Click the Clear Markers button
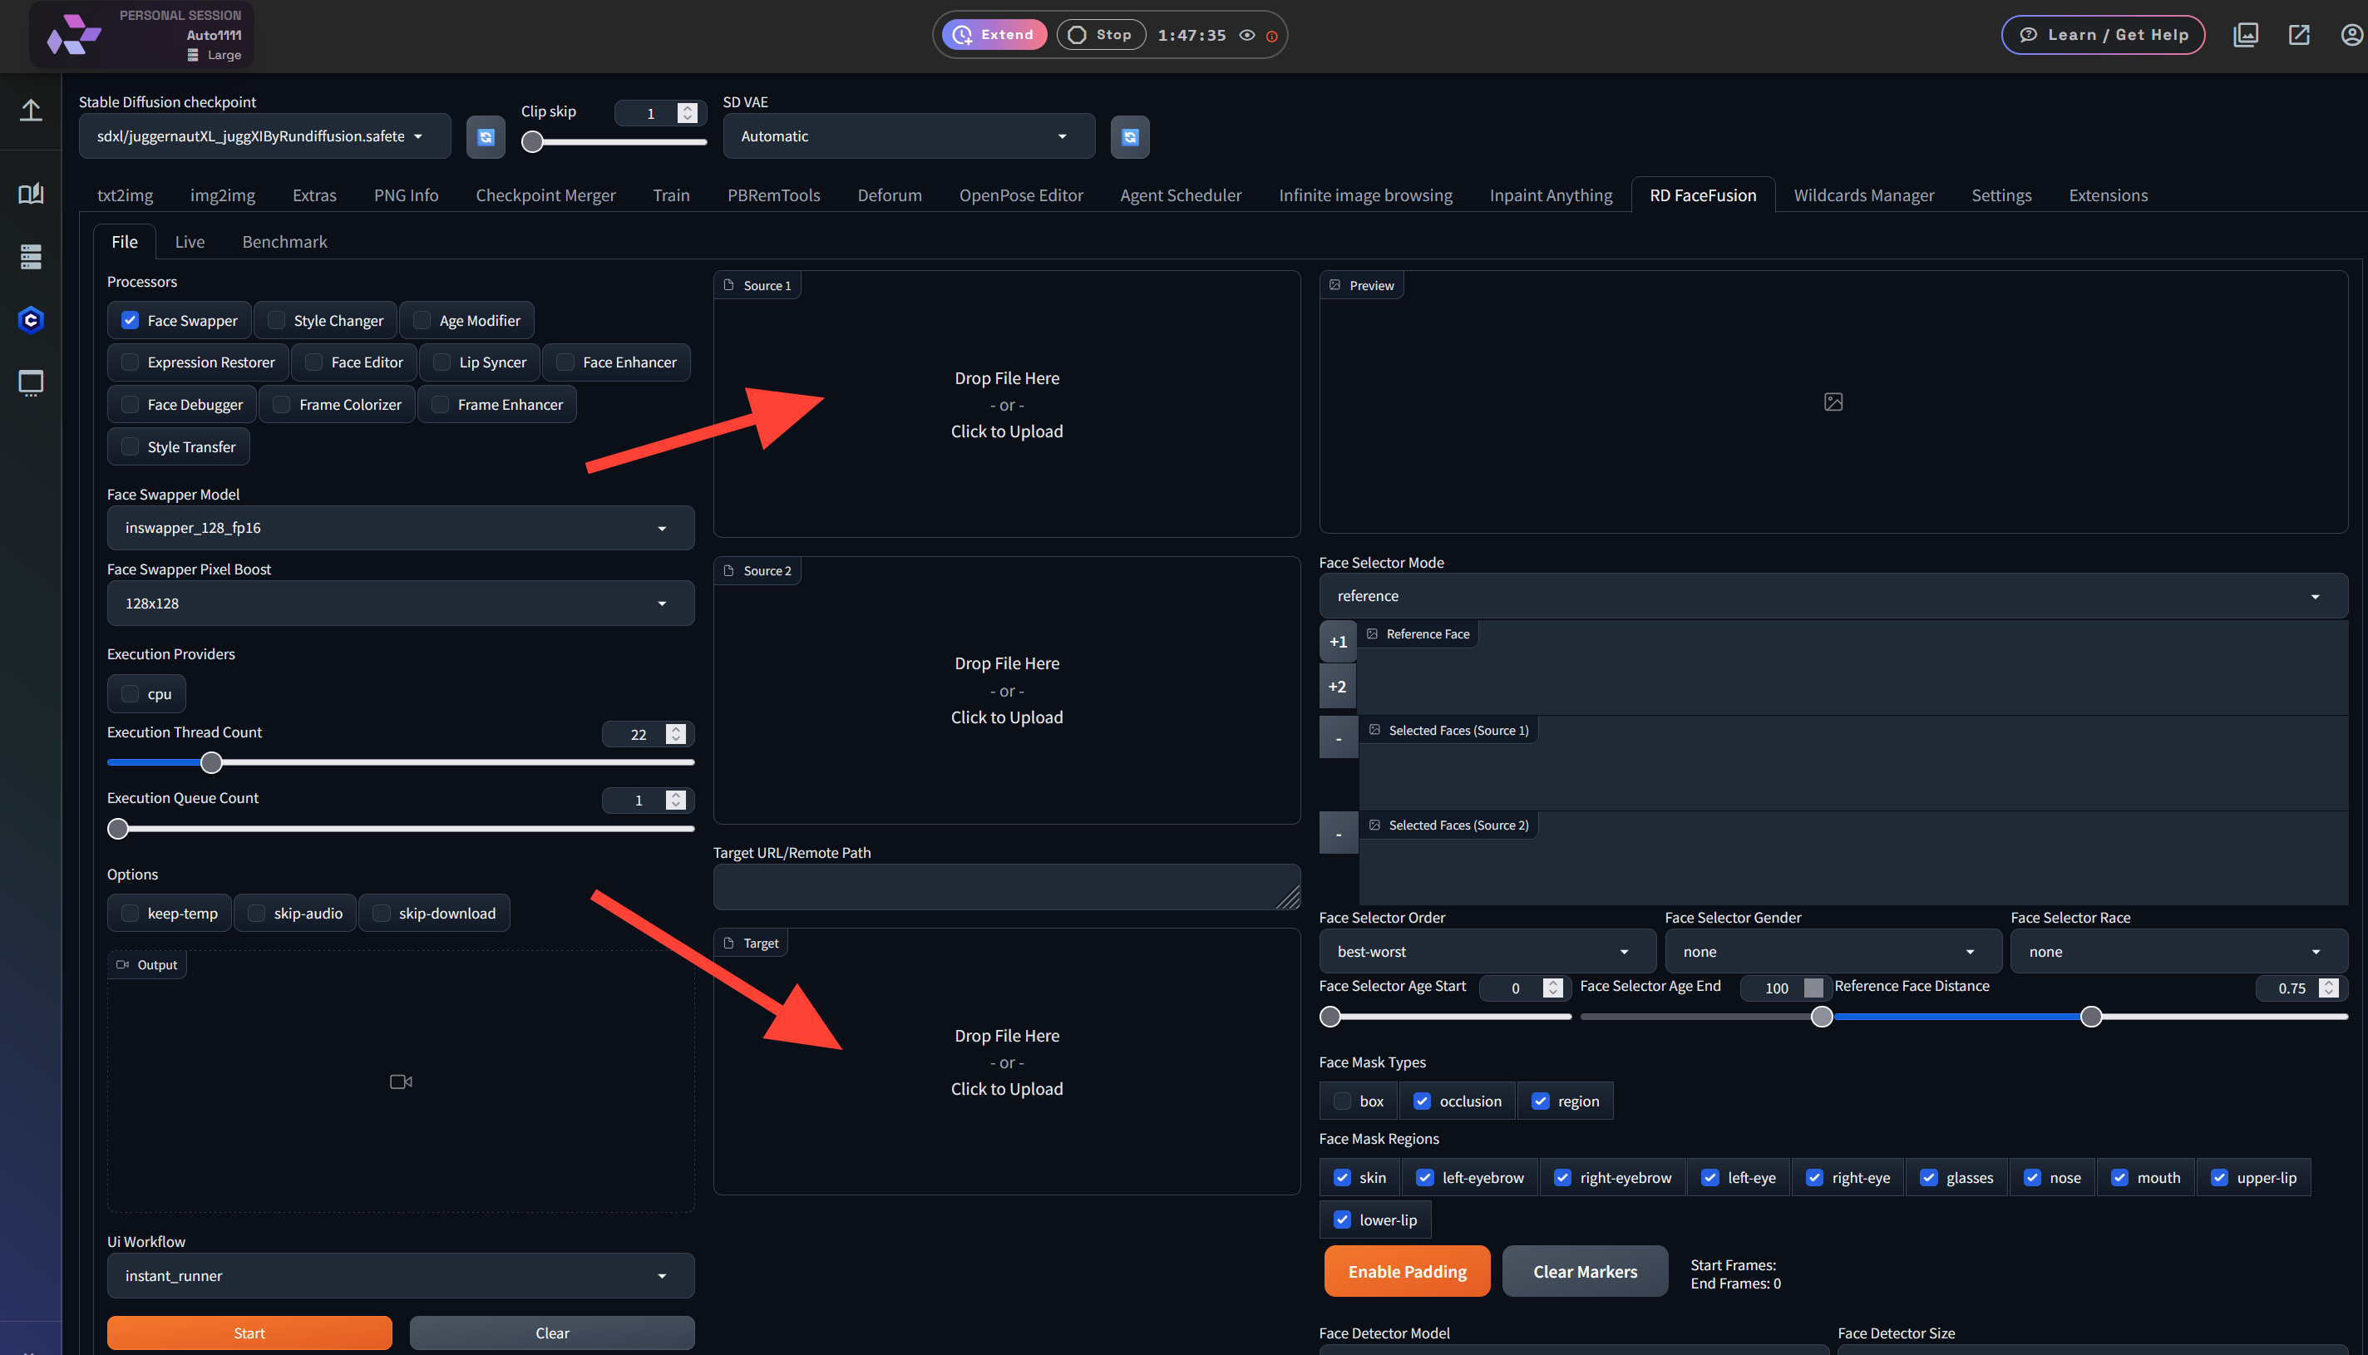 click(x=1584, y=1270)
